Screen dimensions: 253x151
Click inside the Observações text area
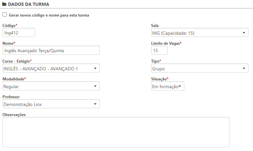(116, 132)
